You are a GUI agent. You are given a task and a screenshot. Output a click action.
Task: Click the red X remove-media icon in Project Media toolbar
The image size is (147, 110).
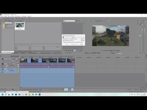pyautogui.click(x=12, y=21)
